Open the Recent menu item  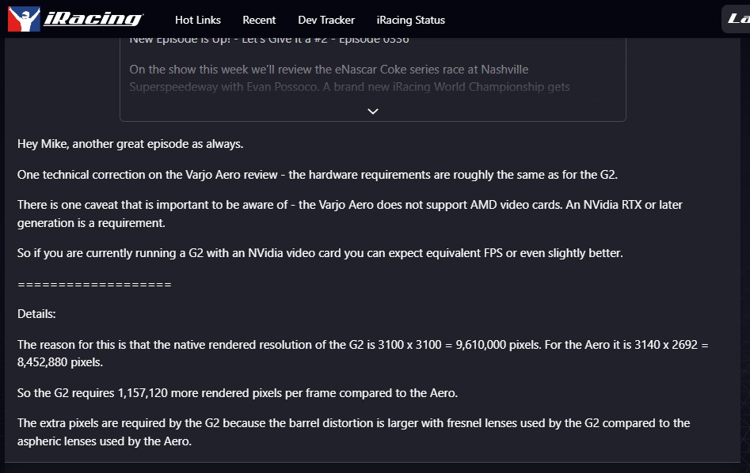click(x=259, y=20)
